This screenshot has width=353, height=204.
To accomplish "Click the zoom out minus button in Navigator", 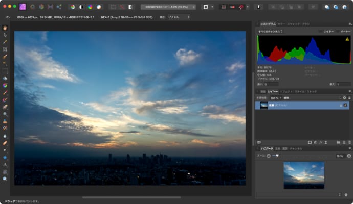I will [269, 155].
